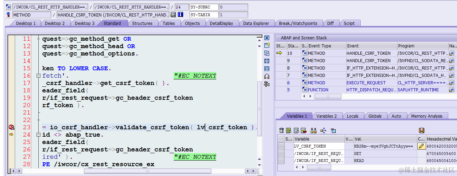Viewport: 457px width, 176px height.
Task: Click the yellow execution arrow on line 24
Action: pos(11,135)
